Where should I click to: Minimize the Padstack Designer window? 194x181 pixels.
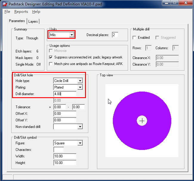pyautogui.click(x=167, y=3)
